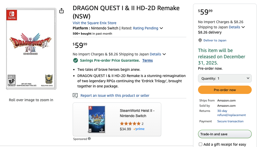Open the Quantity dropdown
259x147 pixels.
(225, 78)
